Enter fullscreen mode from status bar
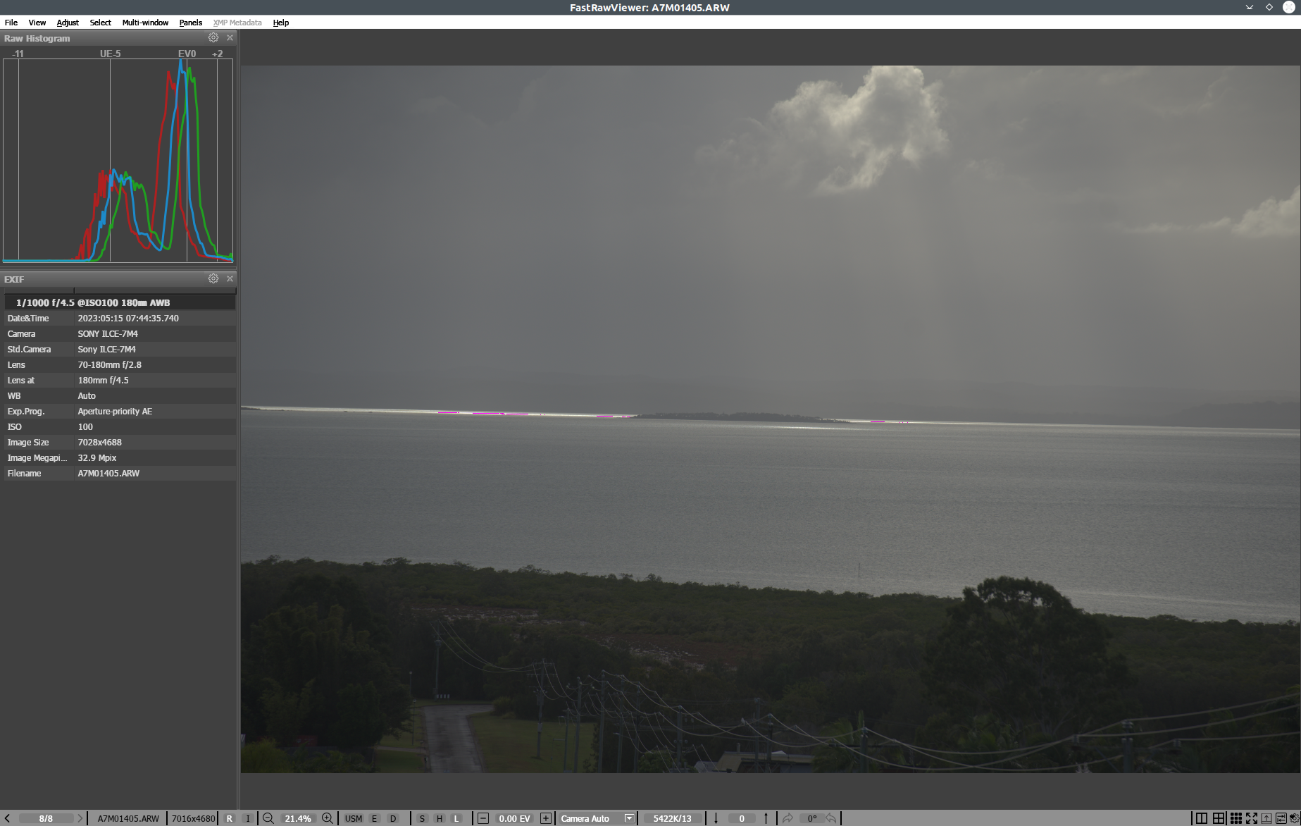The width and height of the screenshot is (1301, 826). pos(1252,818)
